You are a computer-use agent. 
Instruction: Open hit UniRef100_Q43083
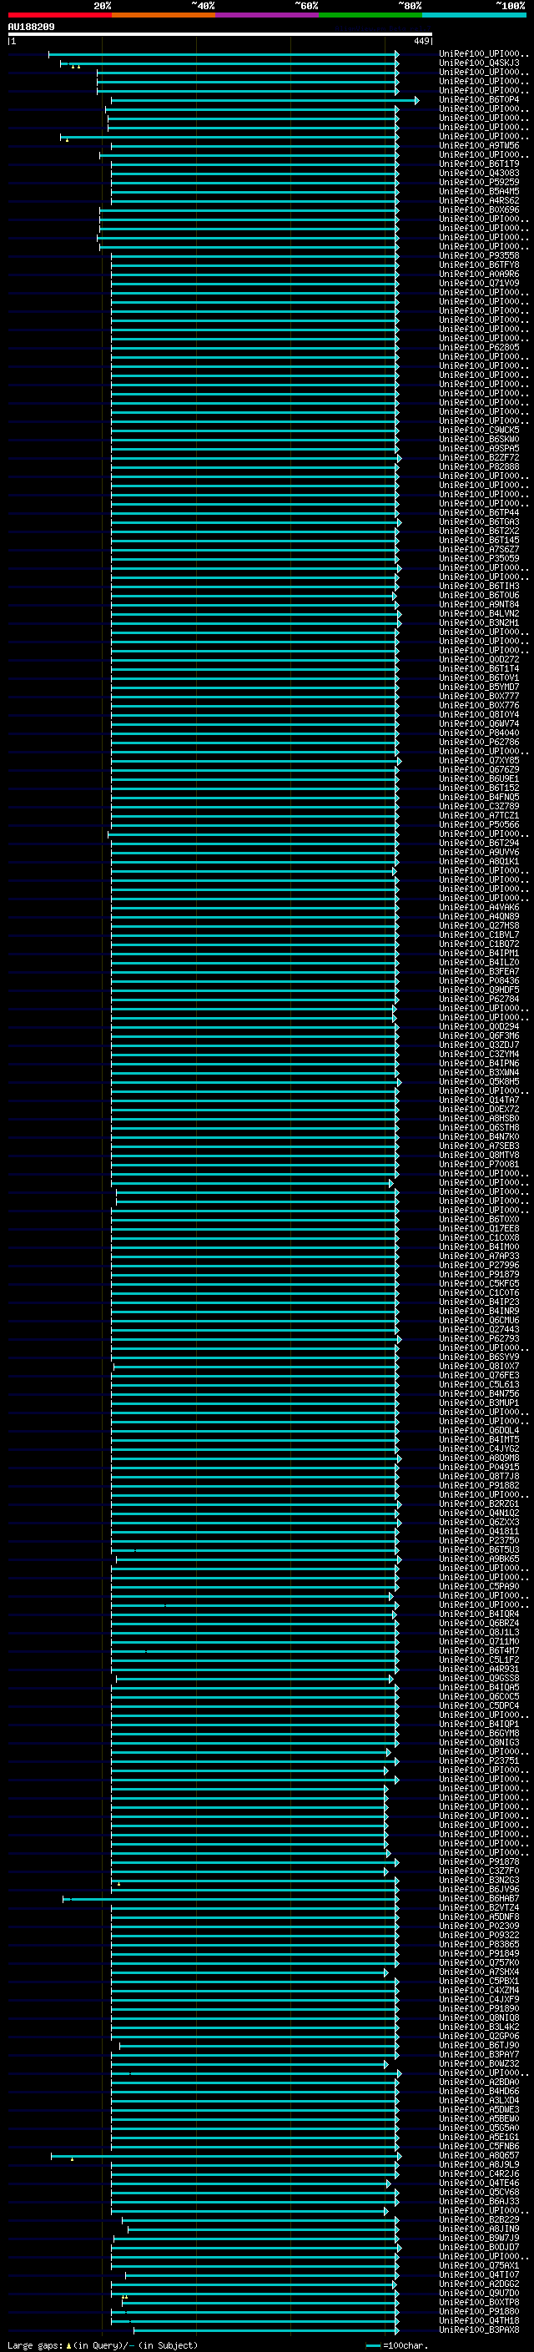point(479,173)
